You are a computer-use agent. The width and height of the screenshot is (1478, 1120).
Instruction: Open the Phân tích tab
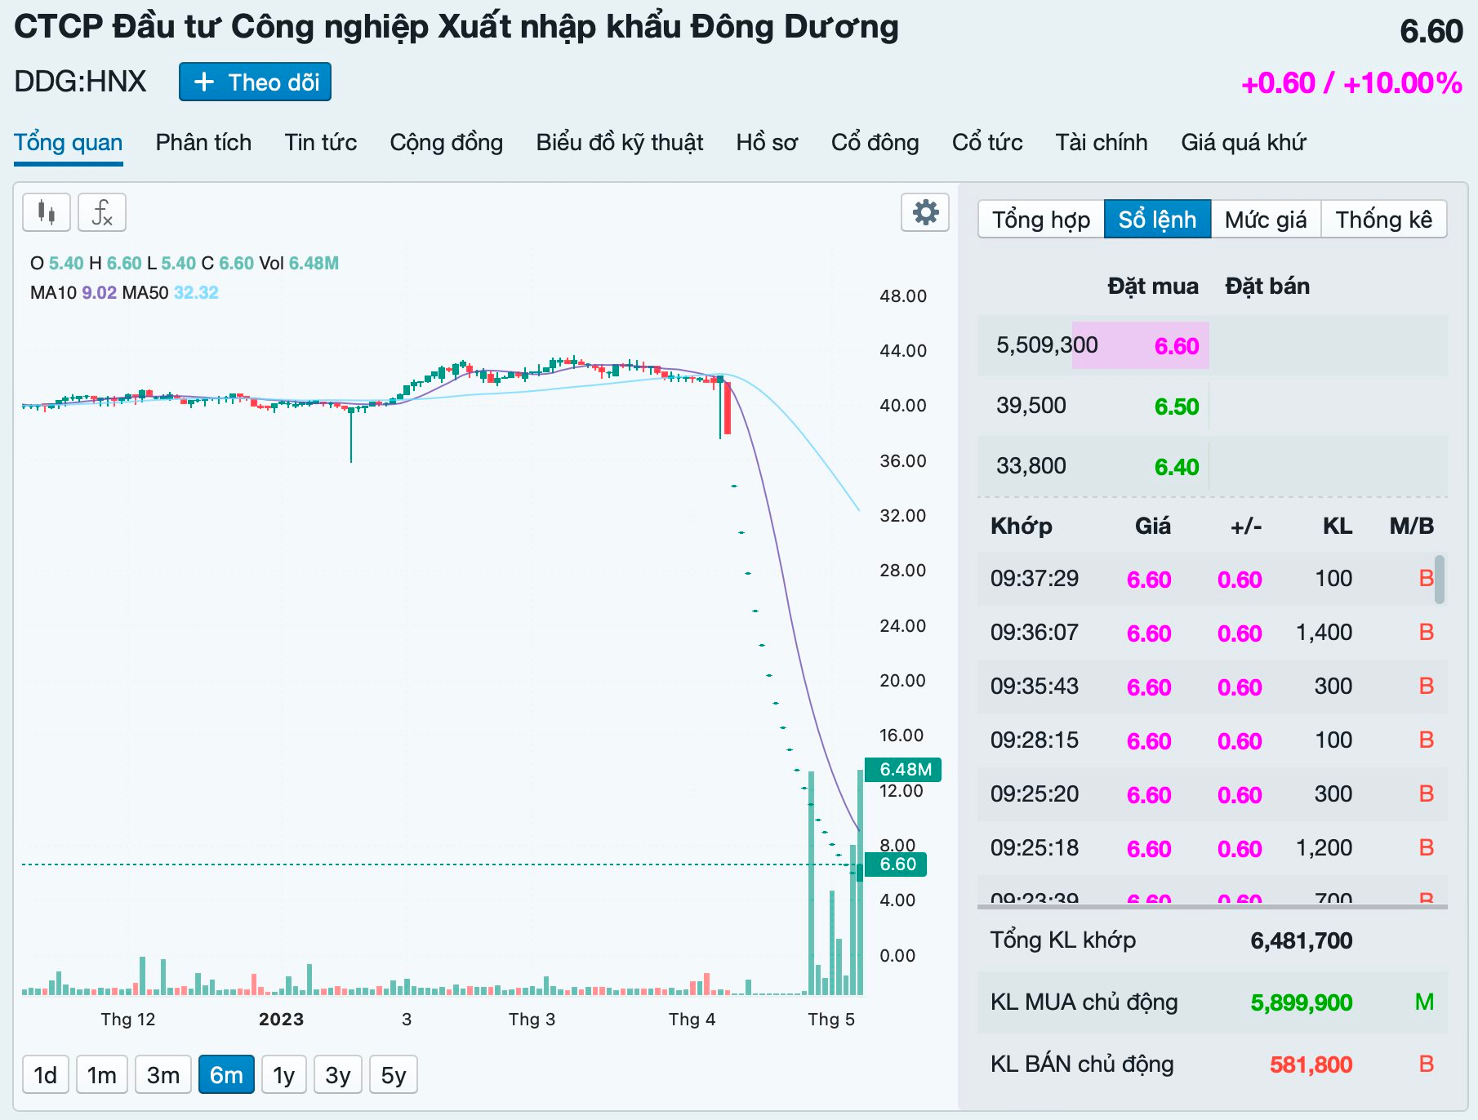pos(203,143)
